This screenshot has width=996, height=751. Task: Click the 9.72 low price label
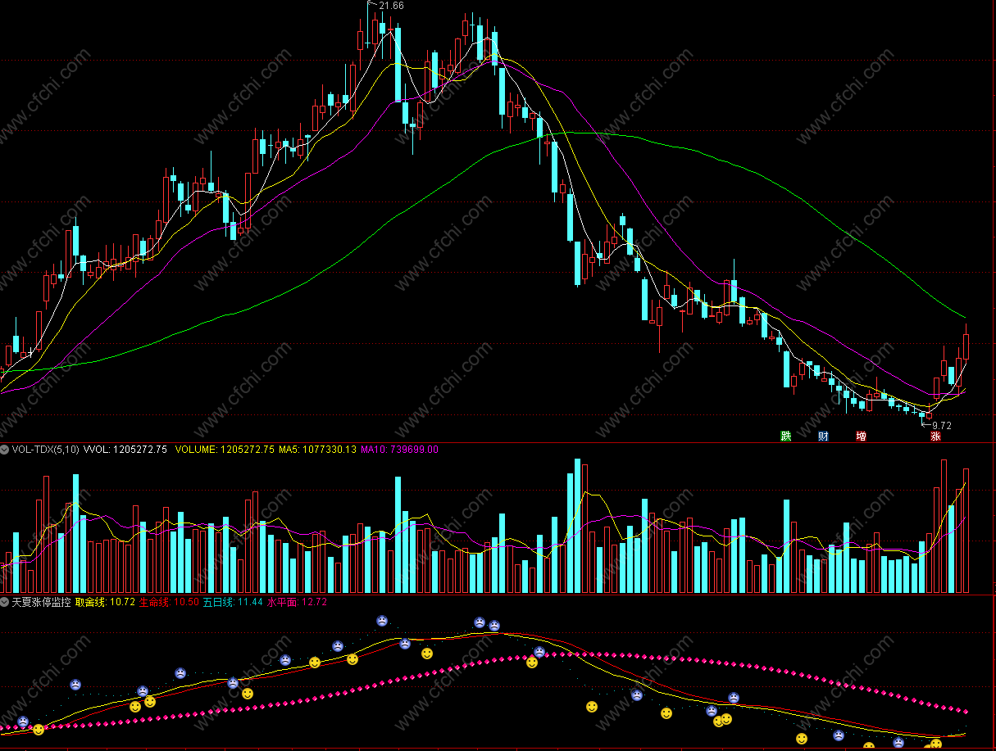(x=942, y=425)
